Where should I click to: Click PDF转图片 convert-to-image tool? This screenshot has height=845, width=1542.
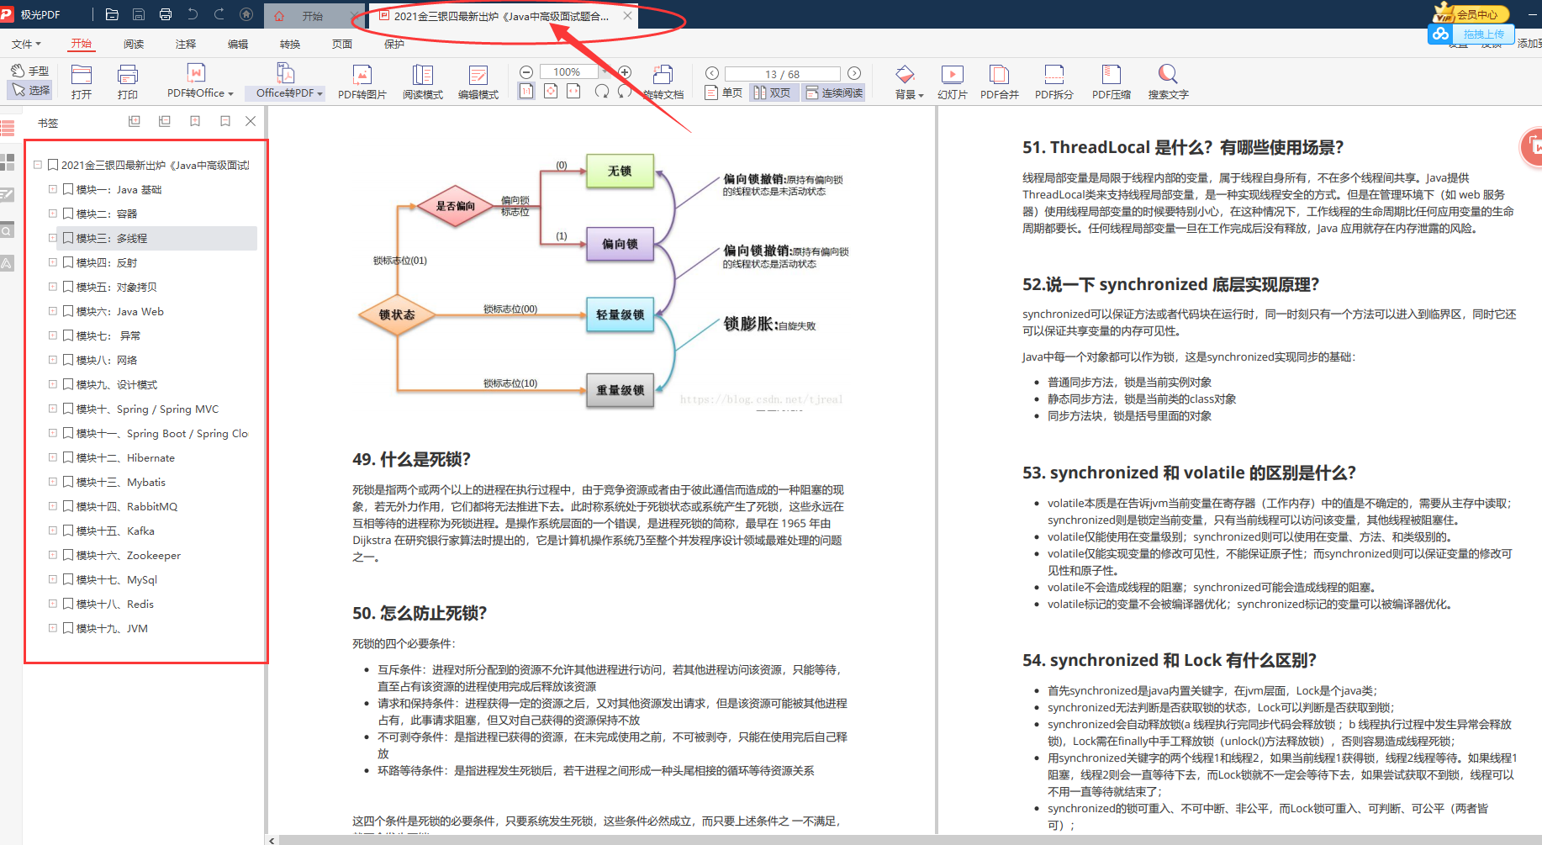click(362, 82)
